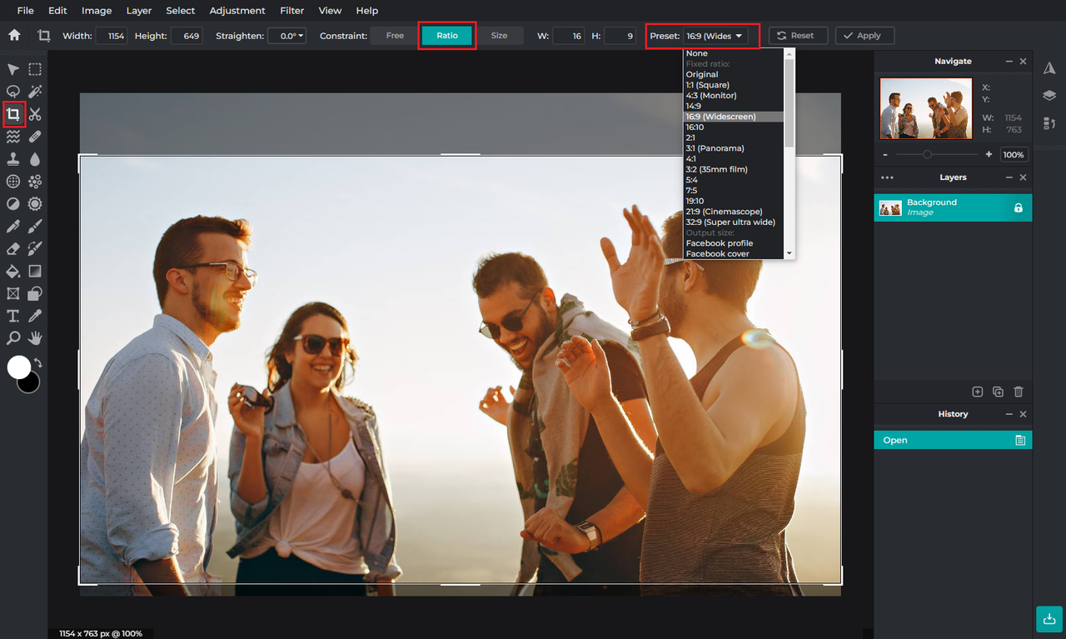1066x639 pixels.
Task: Select the Clone Stamp tool
Action: click(x=12, y=158)
